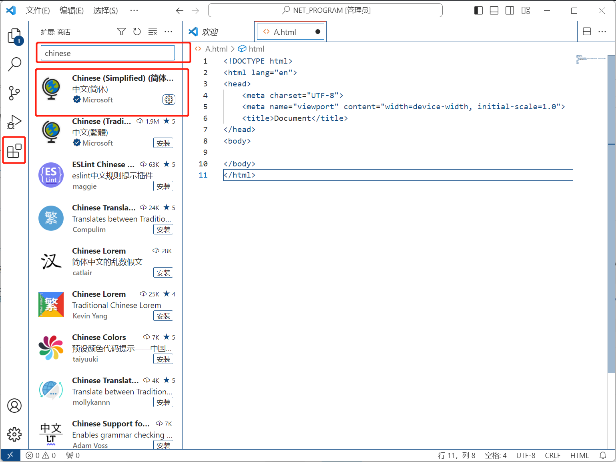Open the Source Control view
The image size is (616, 462).
14,93
